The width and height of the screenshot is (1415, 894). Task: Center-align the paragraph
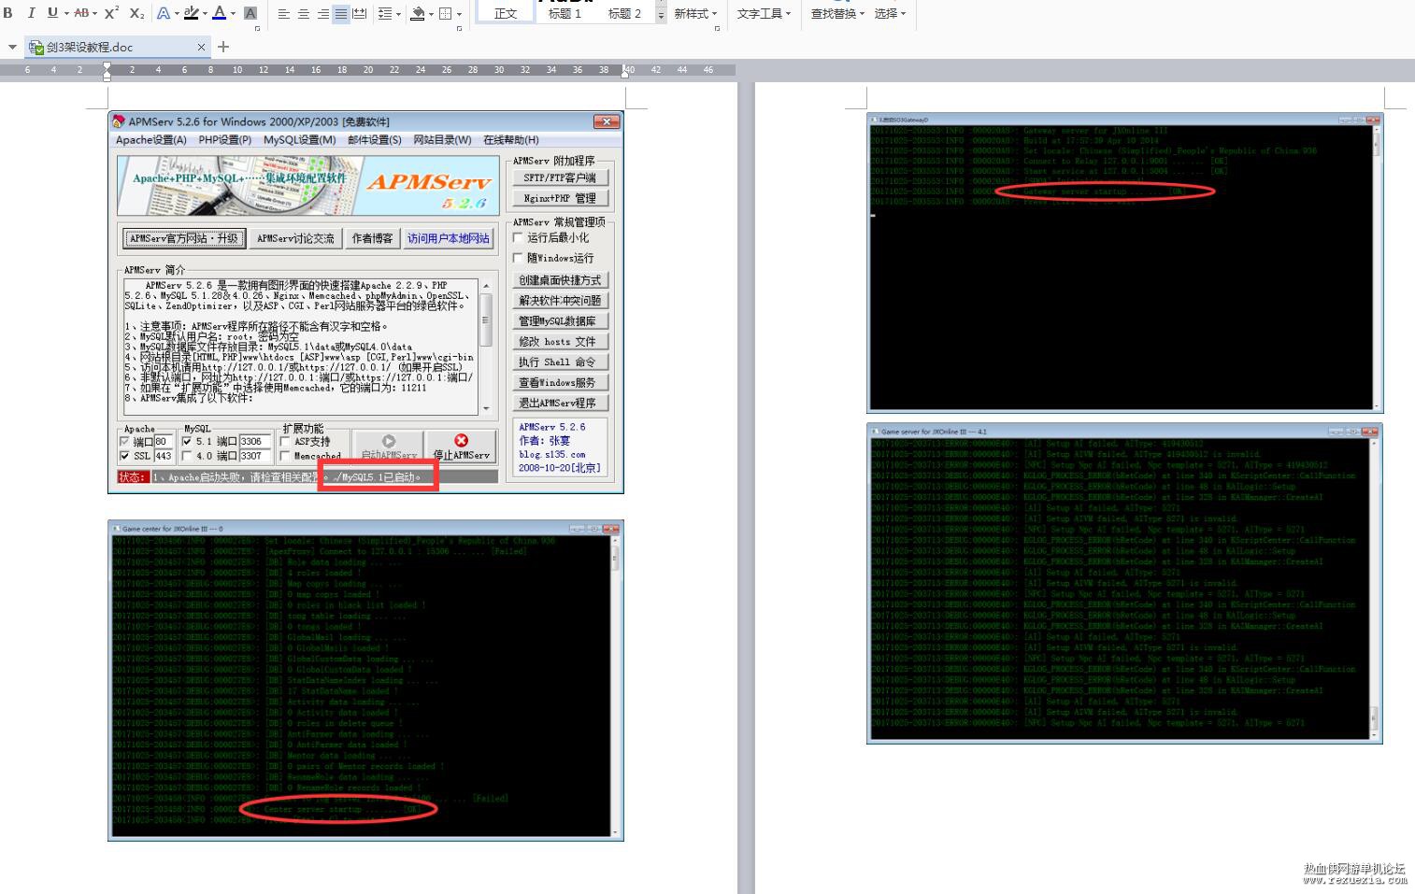[304, 14]
